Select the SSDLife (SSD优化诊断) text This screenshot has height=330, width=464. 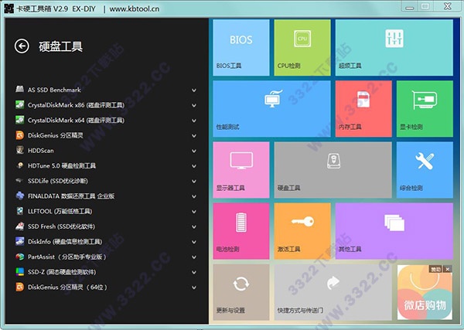[x=58, y=181]
